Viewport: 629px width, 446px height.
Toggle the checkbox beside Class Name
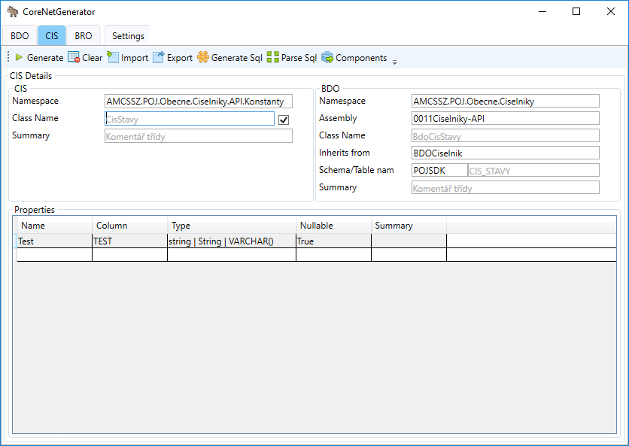coord(284,120)
